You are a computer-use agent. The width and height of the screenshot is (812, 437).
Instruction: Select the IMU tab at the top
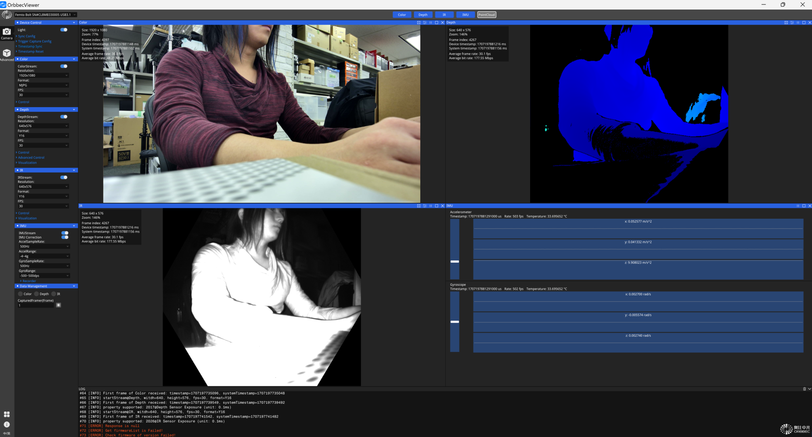coord(465,15)
